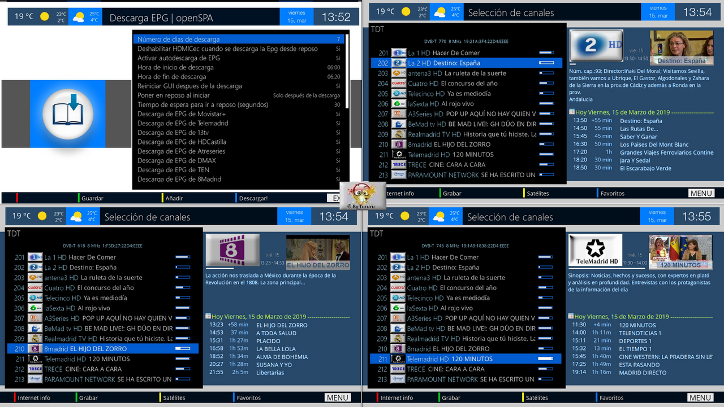Viewport: 724px width, 407px height.
Task: Click Satélites in the Destino: España screen
Action: point(536,193)
